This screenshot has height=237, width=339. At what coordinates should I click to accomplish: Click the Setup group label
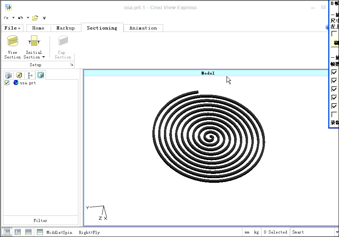pyautogui.click(x=35, y=65)
